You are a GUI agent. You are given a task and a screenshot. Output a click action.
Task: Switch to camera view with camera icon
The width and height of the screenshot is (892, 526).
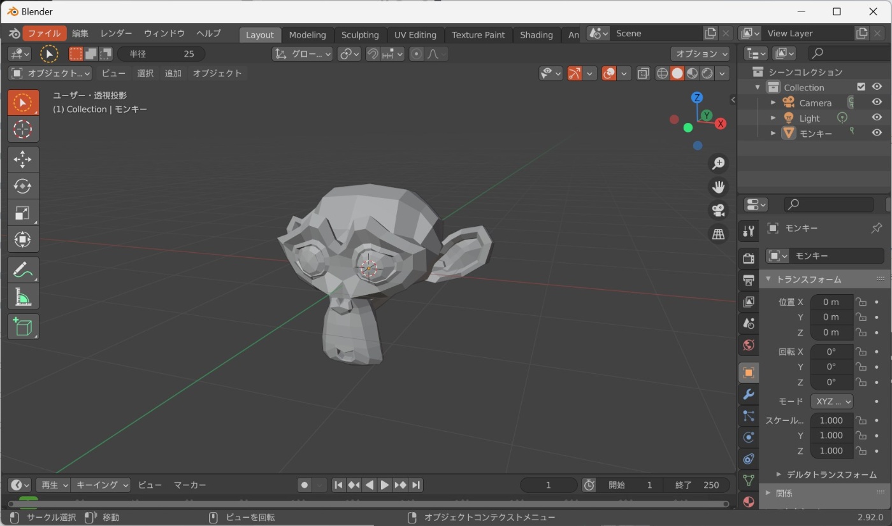pos(719,211)
